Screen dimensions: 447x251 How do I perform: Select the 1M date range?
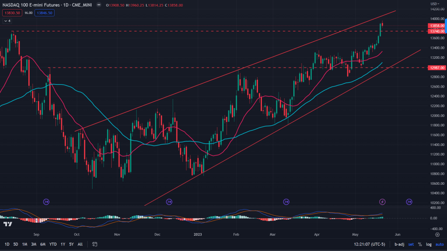click(x=24, y=244)
